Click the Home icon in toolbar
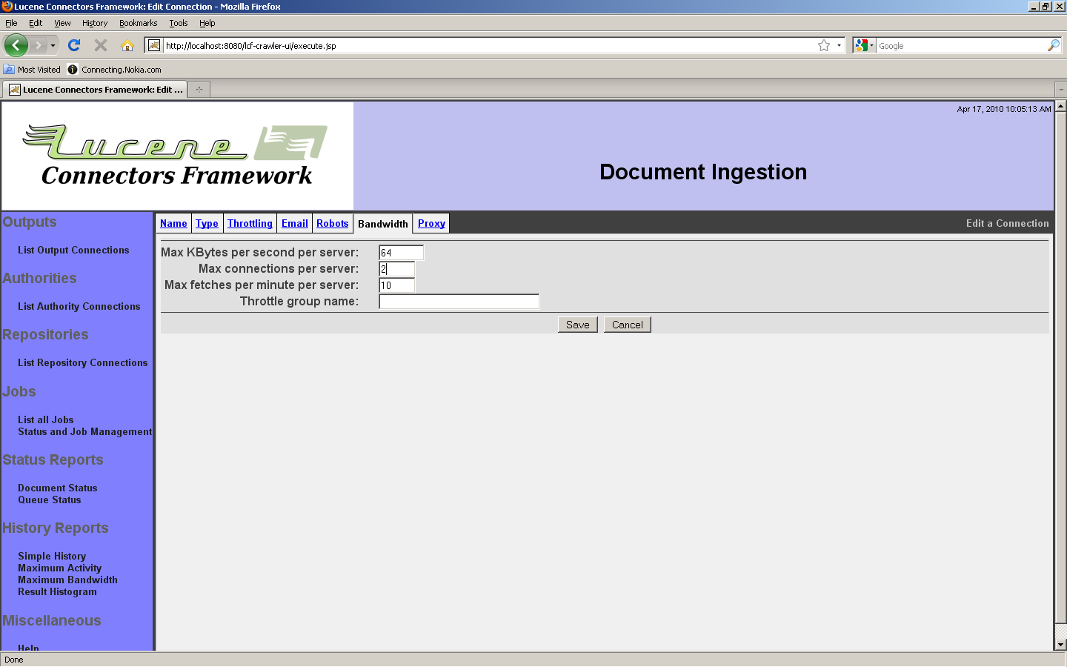 [127, 45]
